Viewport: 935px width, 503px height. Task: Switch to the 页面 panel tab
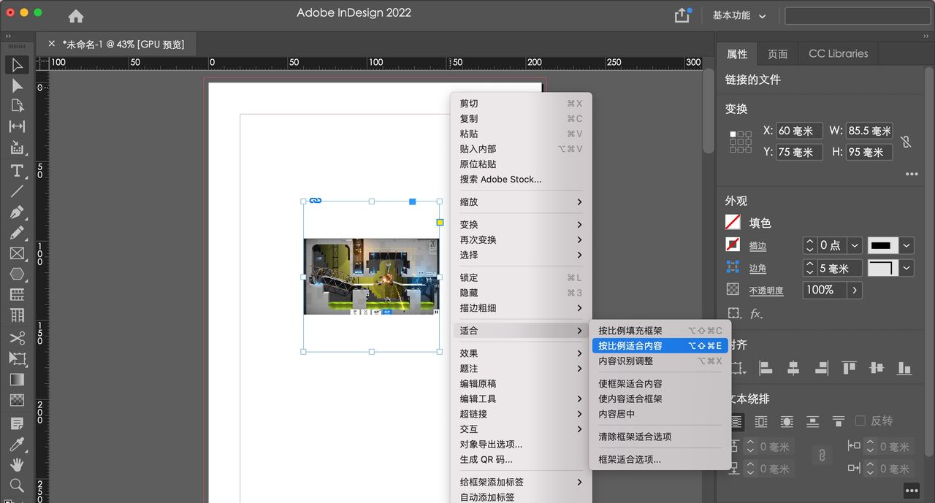[x=777, y=53]
